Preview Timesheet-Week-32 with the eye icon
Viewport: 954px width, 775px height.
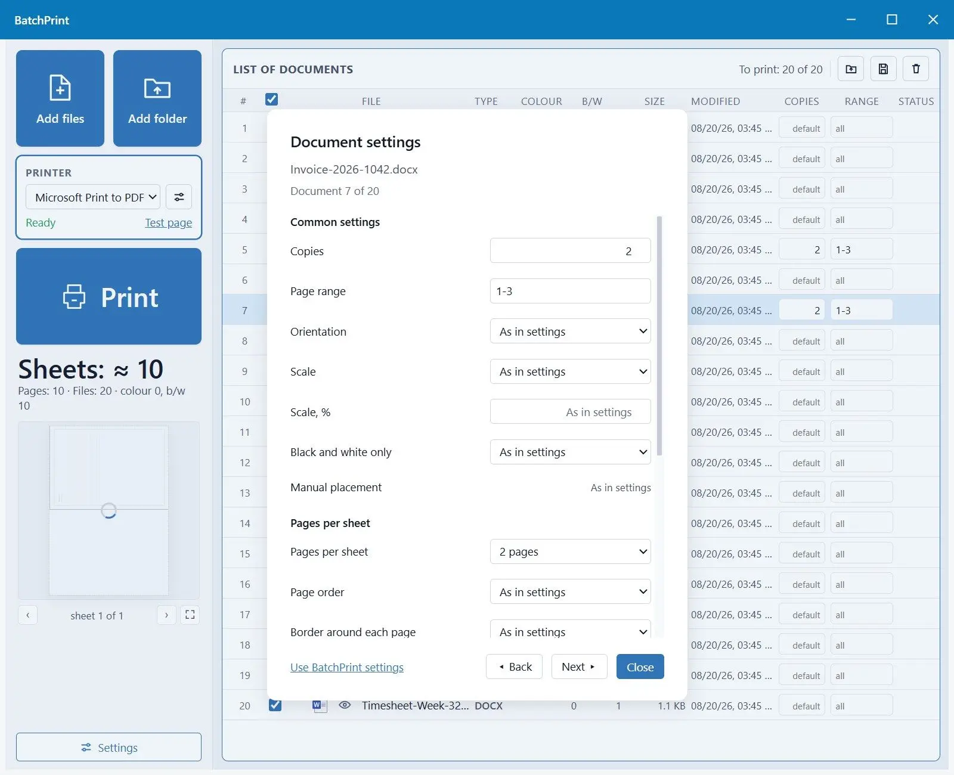(345, 705)
